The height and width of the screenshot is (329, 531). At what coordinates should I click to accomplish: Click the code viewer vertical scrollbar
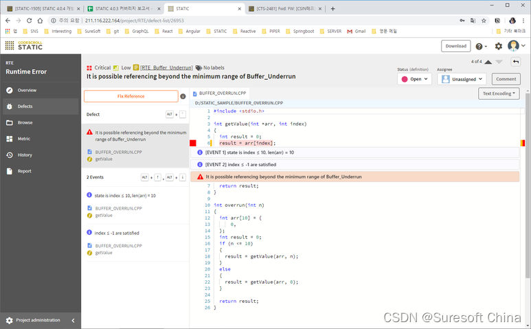click(528, 186)
